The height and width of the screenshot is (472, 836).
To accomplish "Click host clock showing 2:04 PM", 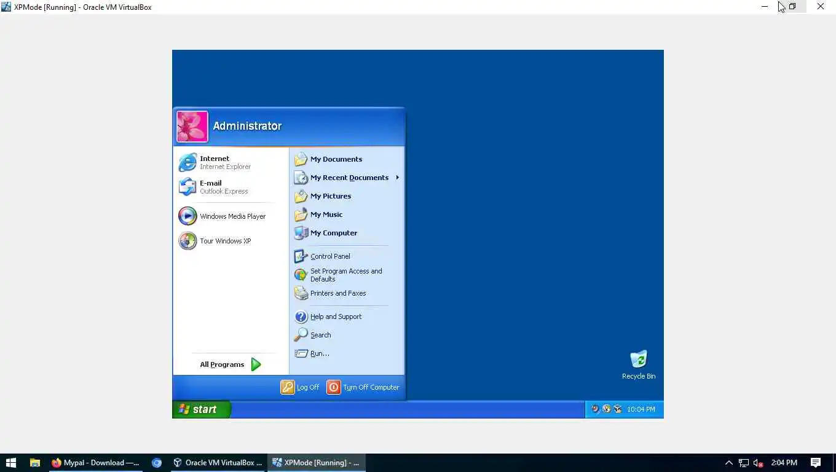I will coord(784,463).
